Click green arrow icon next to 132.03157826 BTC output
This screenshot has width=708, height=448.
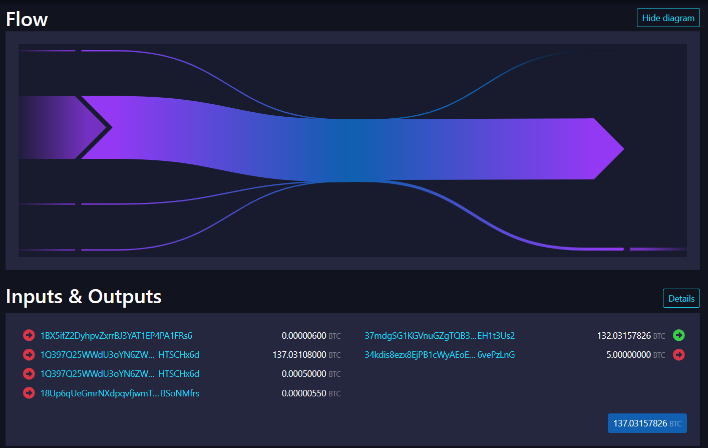pos(678,335)
